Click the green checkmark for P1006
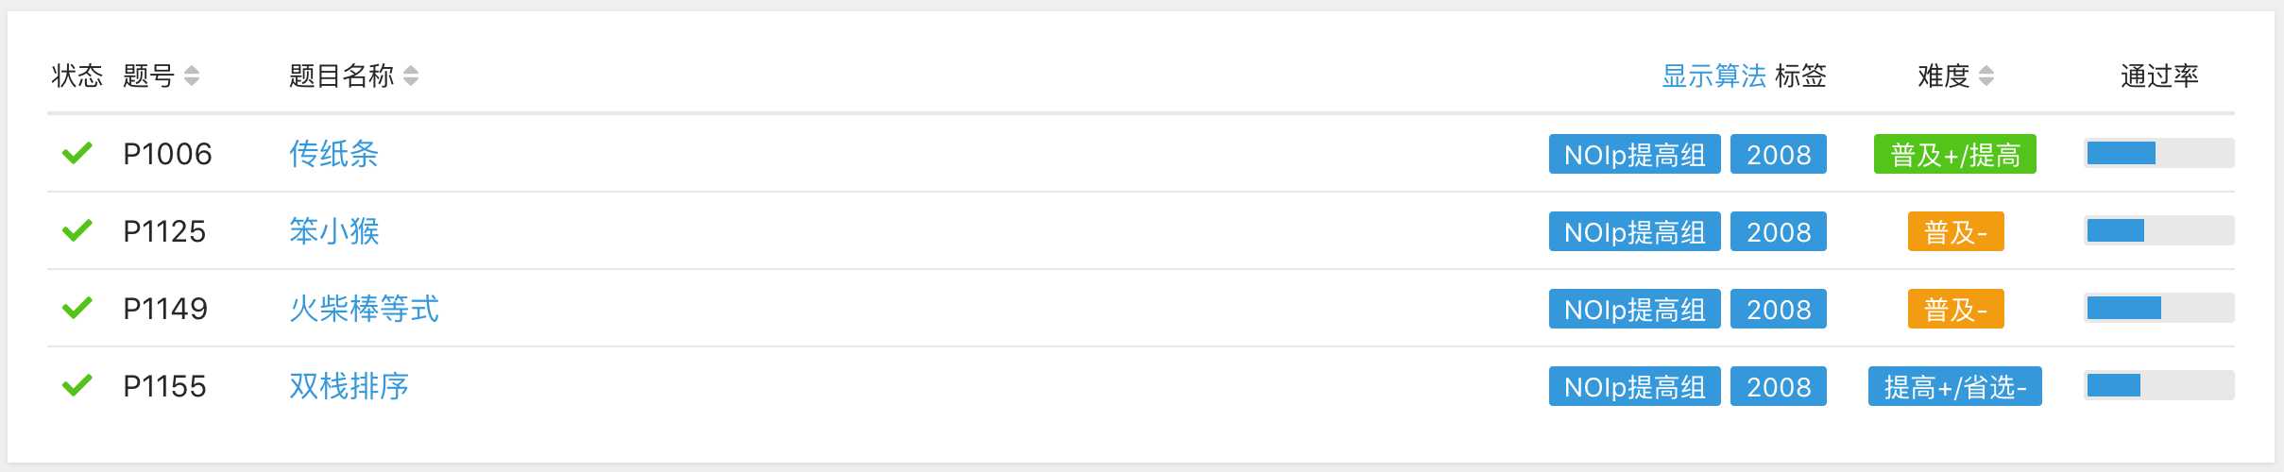The image size is (2284, 472). (x=77, y=153)
